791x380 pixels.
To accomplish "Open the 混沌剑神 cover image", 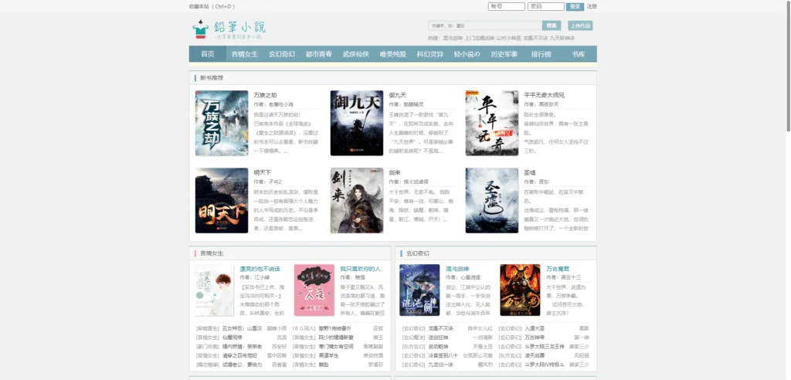I will (x=419, y=290).
